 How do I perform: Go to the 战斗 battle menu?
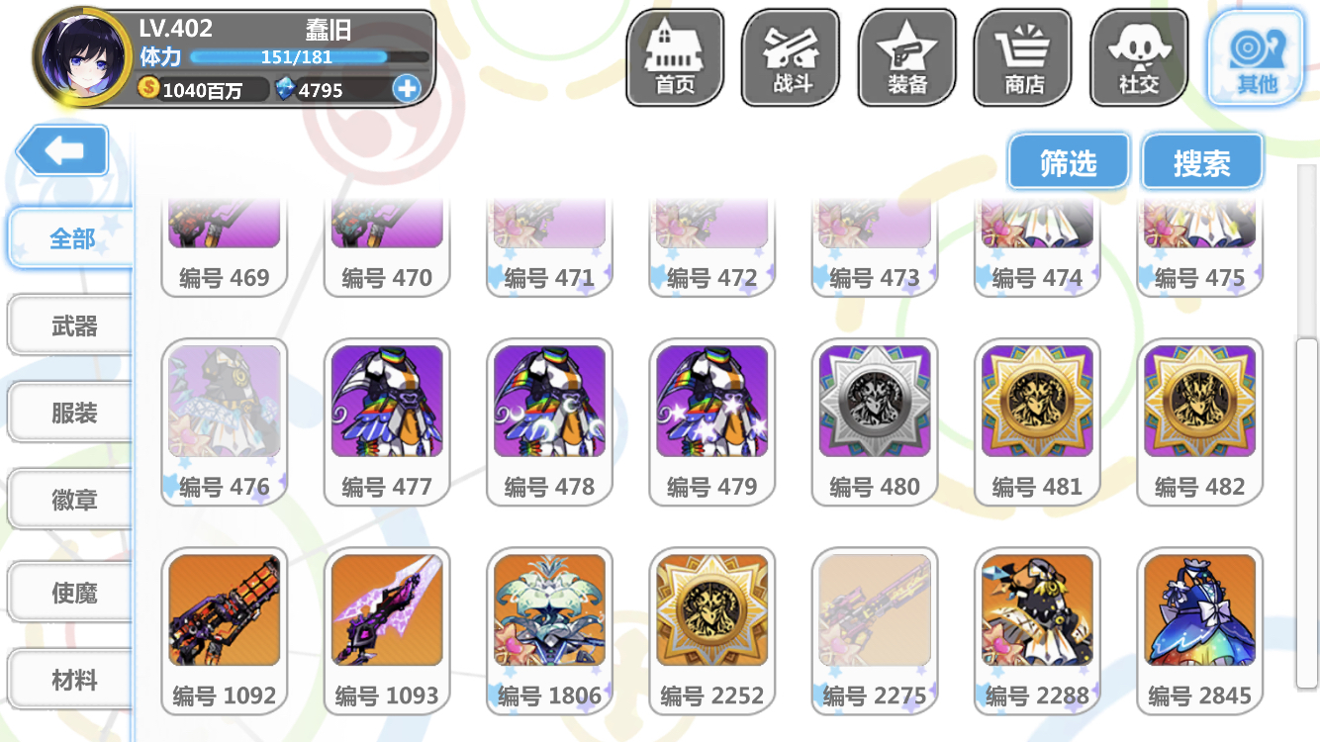pos(791,57)
